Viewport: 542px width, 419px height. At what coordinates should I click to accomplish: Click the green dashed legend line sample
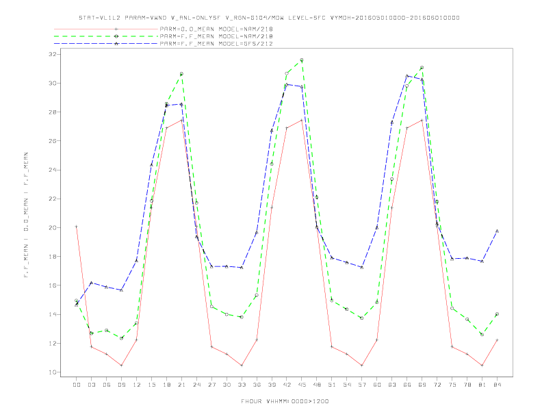click(x=106, y=36)
